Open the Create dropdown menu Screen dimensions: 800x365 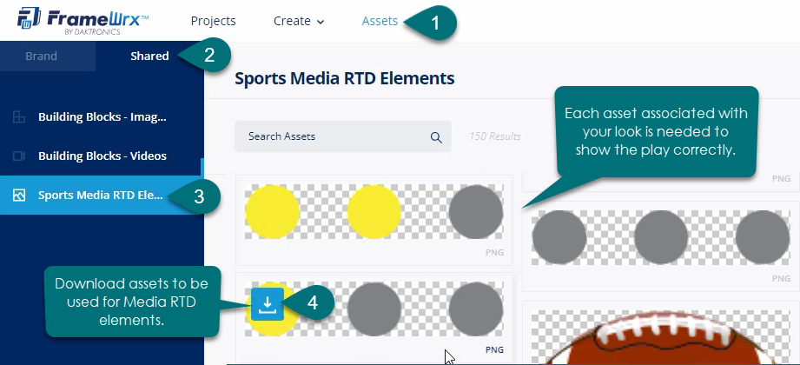coord(299,21)
